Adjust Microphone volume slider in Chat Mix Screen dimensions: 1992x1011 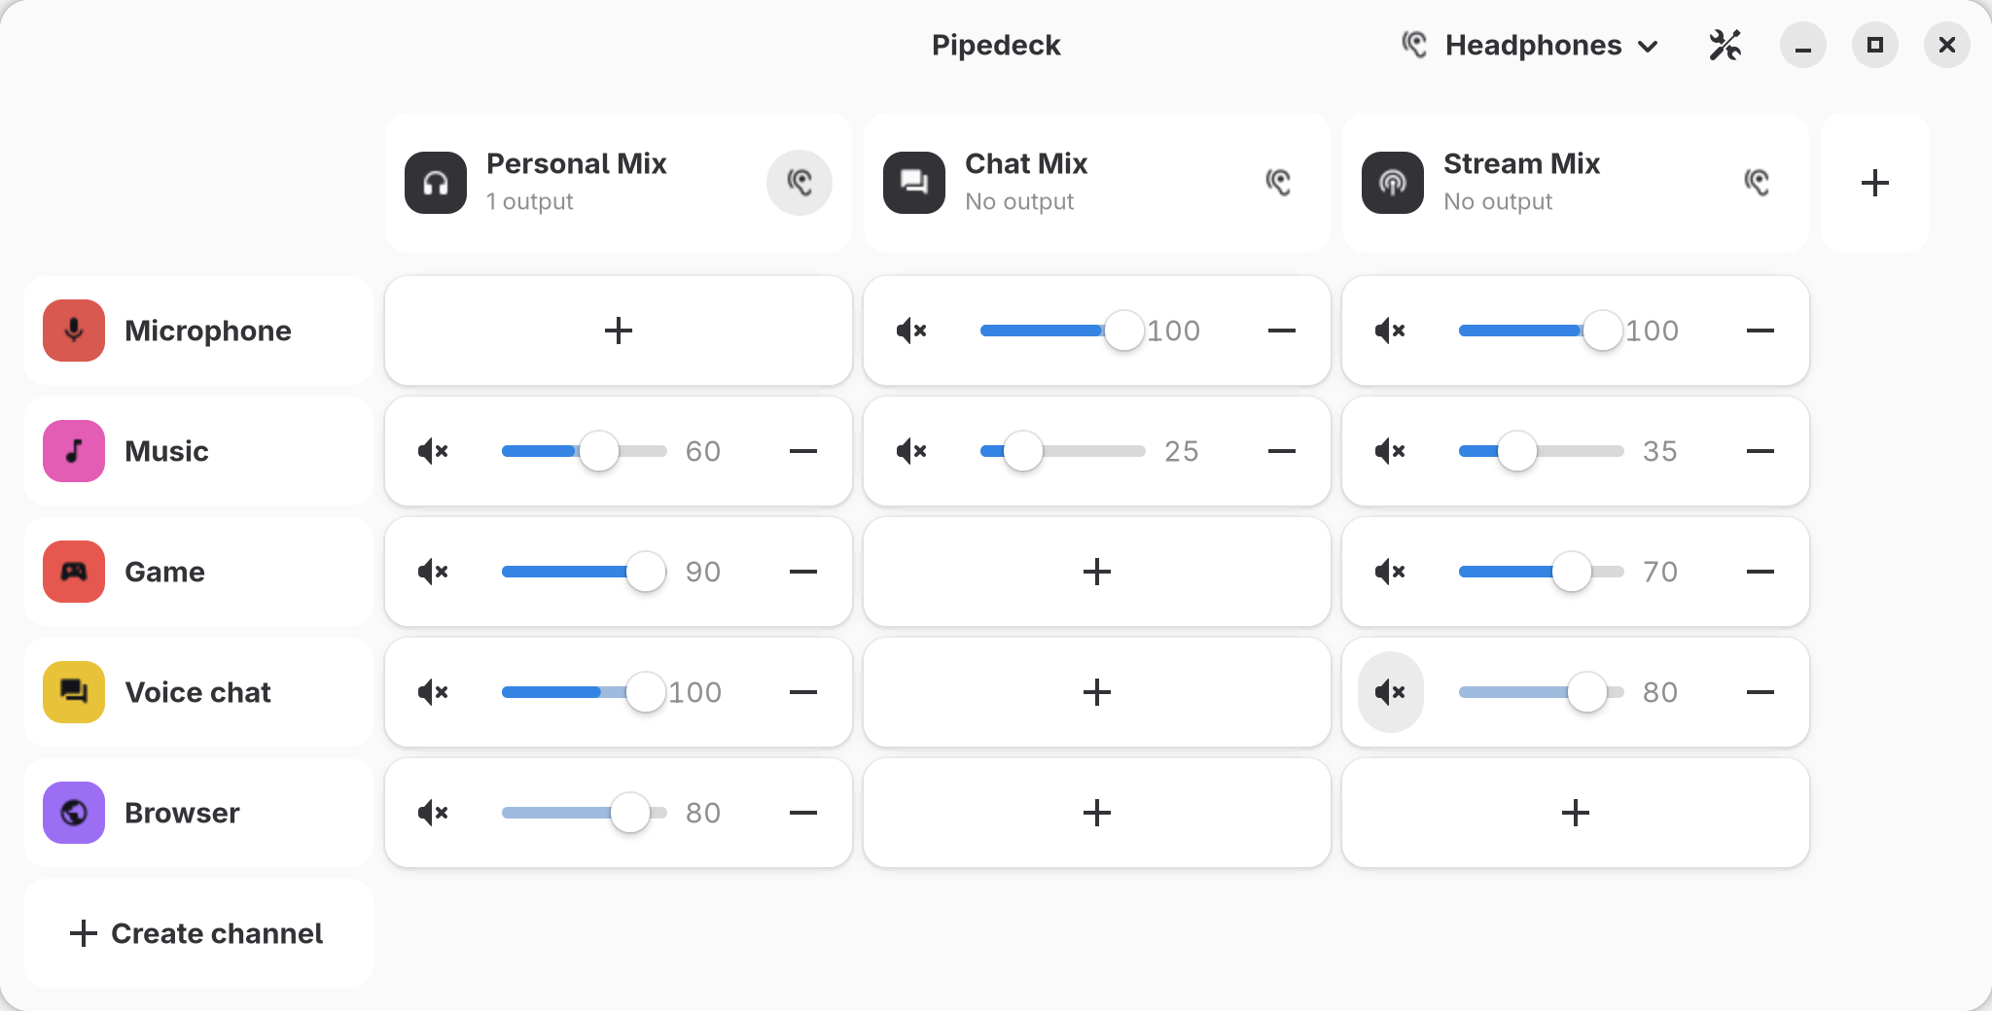pyautogui.click(x=1062, y=331)
